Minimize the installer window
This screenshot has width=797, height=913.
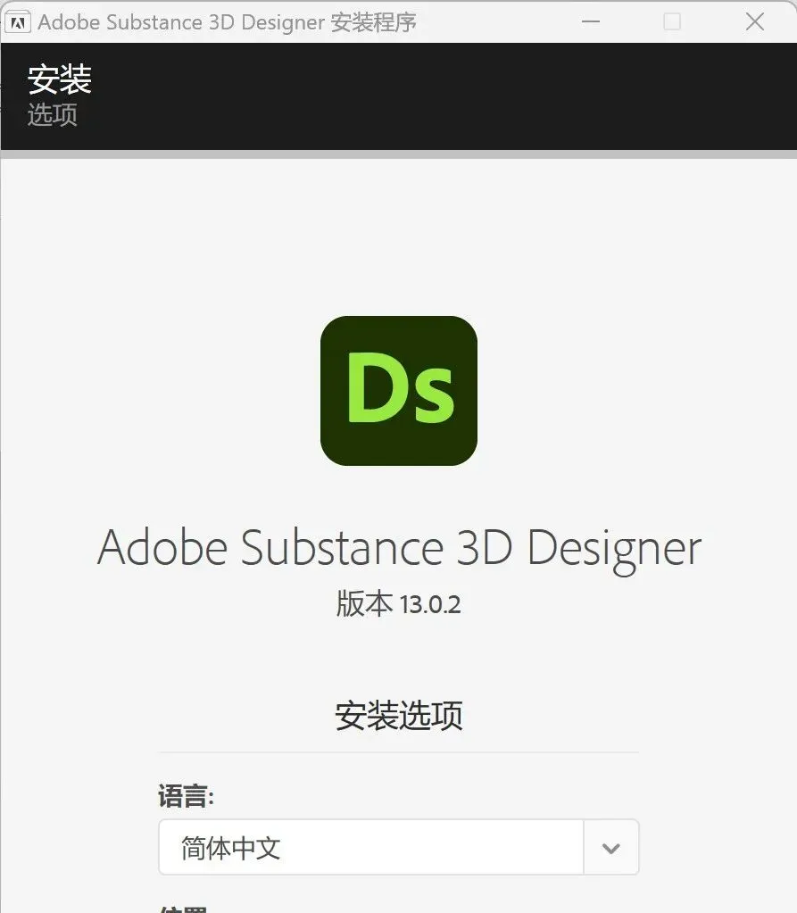click(x=590, y=22)
